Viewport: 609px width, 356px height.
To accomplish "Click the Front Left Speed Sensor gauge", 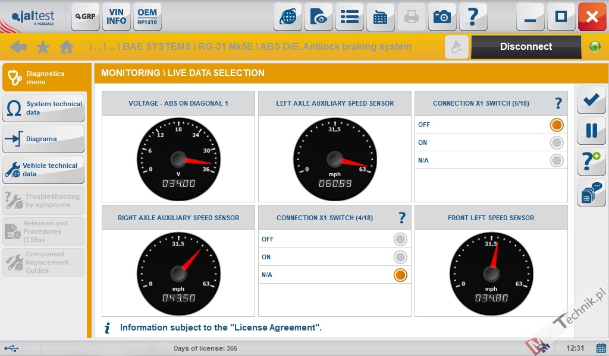I will coord(491,274).
